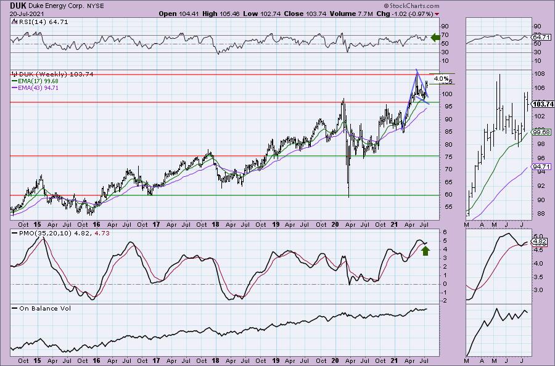Click the boxed 64.71 RSI value tag
The width and height of the screenshot is (555, 366).
coord(541,37)
